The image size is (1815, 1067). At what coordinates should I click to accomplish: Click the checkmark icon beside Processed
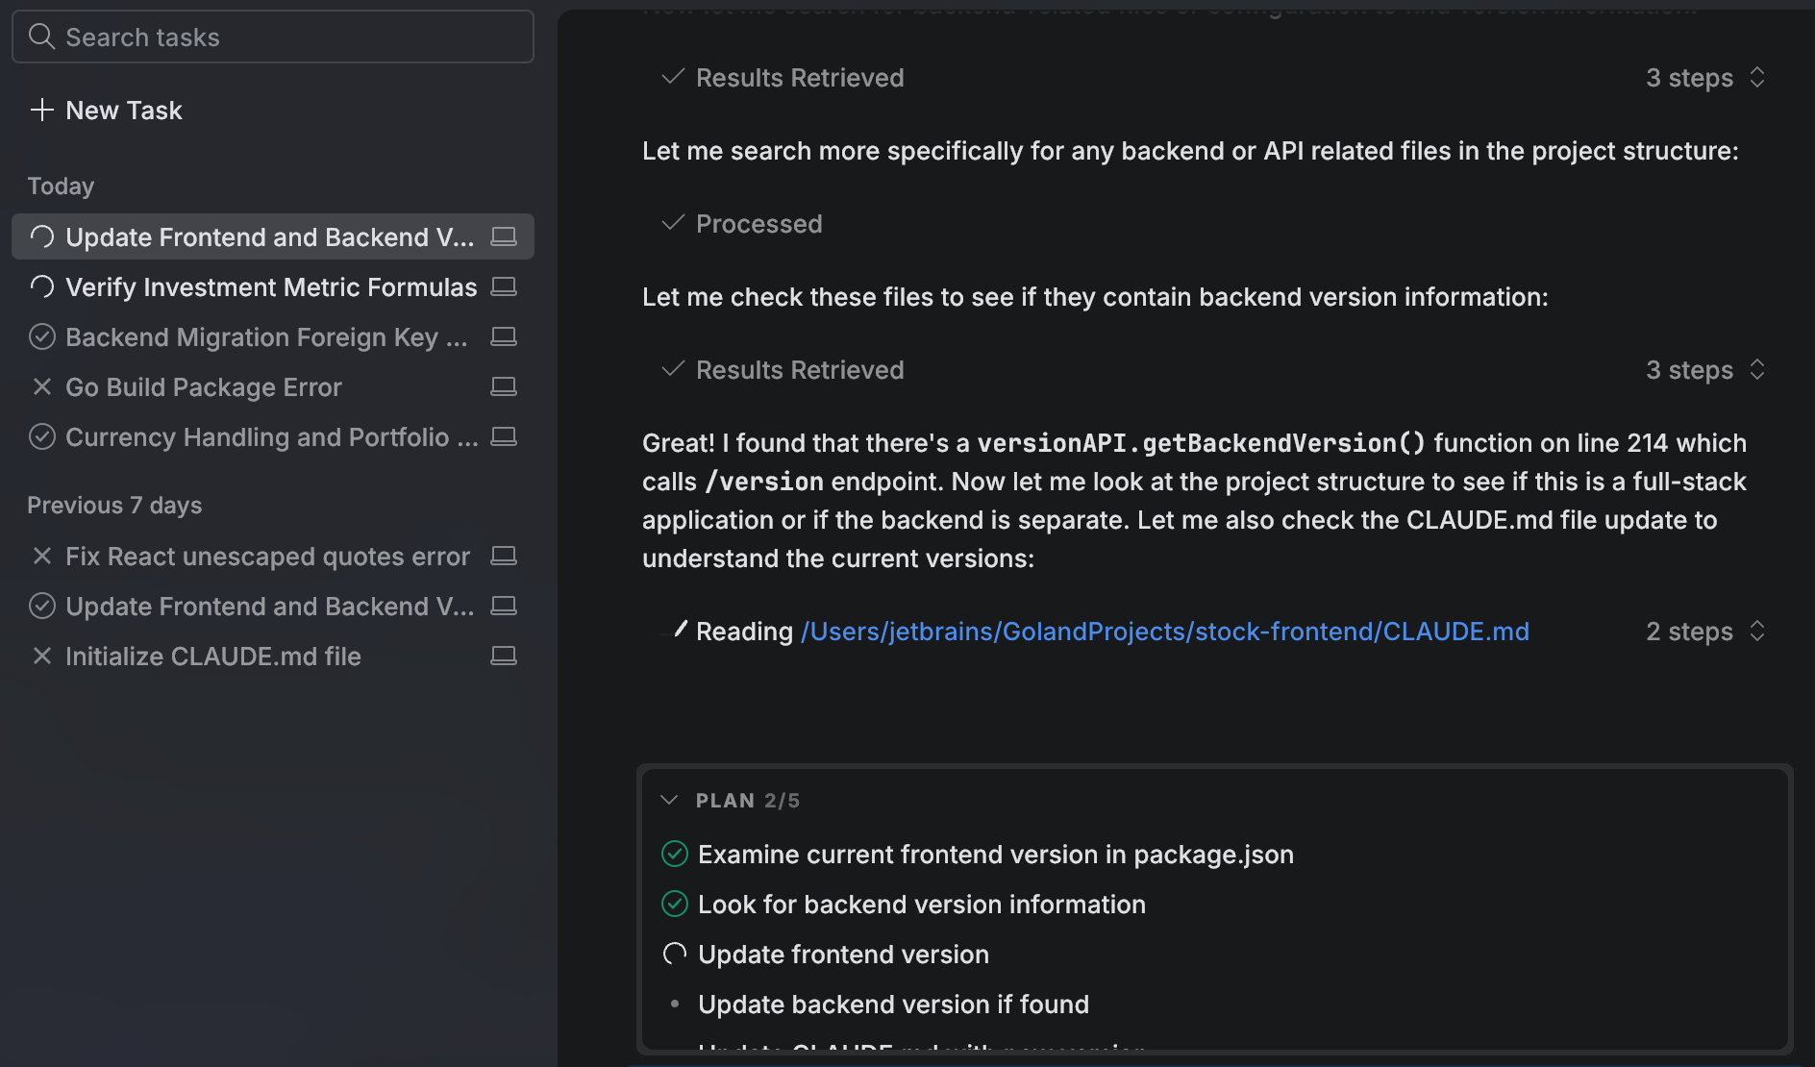pyautogui.click(x=672, y=223)
